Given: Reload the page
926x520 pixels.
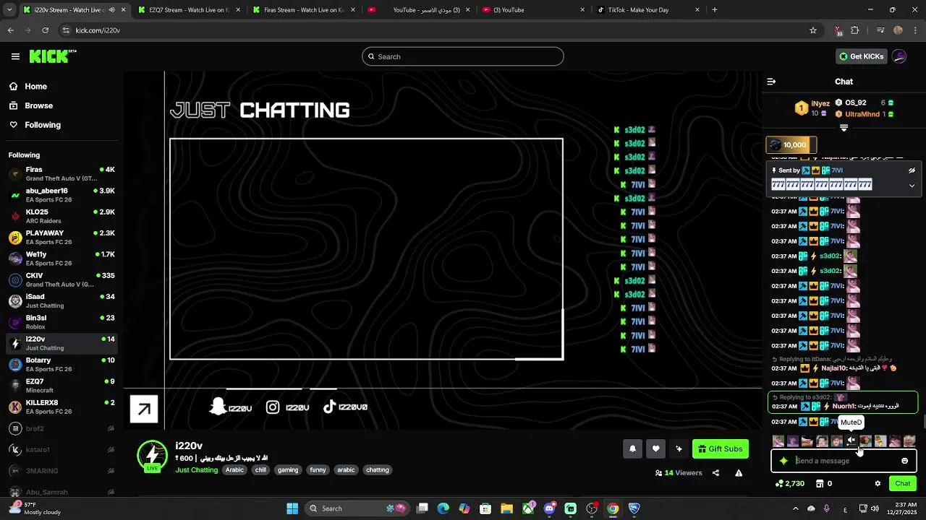Looking at the screenshot, I should [45, 30].
